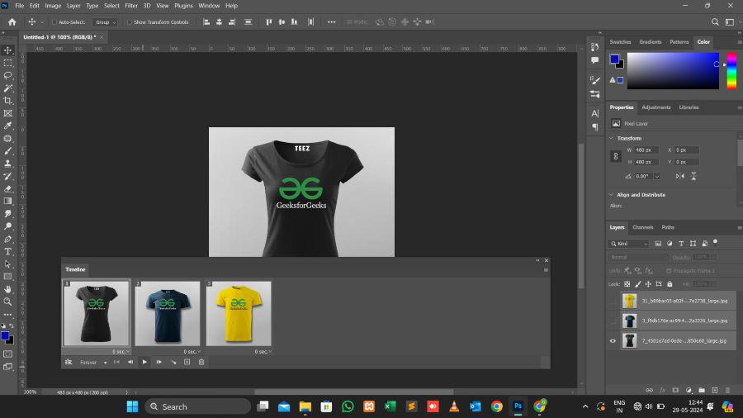The width and height of the screenshot is (743, 418).
Task: Select the Lasso tool
Action: [x=8, y=75]
